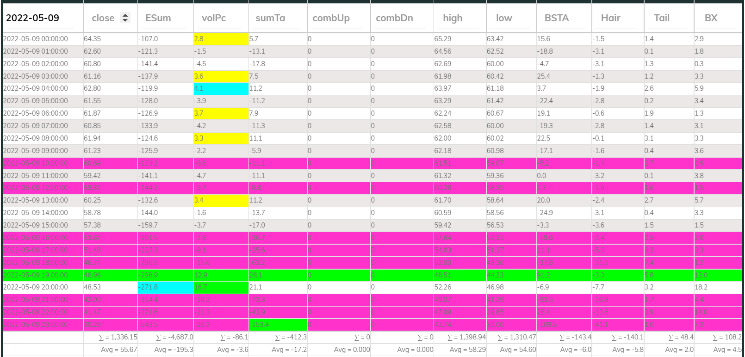Click the yellow volPc cell 2.8
Viewport: 745px width, 357px height.
[221, 39]
